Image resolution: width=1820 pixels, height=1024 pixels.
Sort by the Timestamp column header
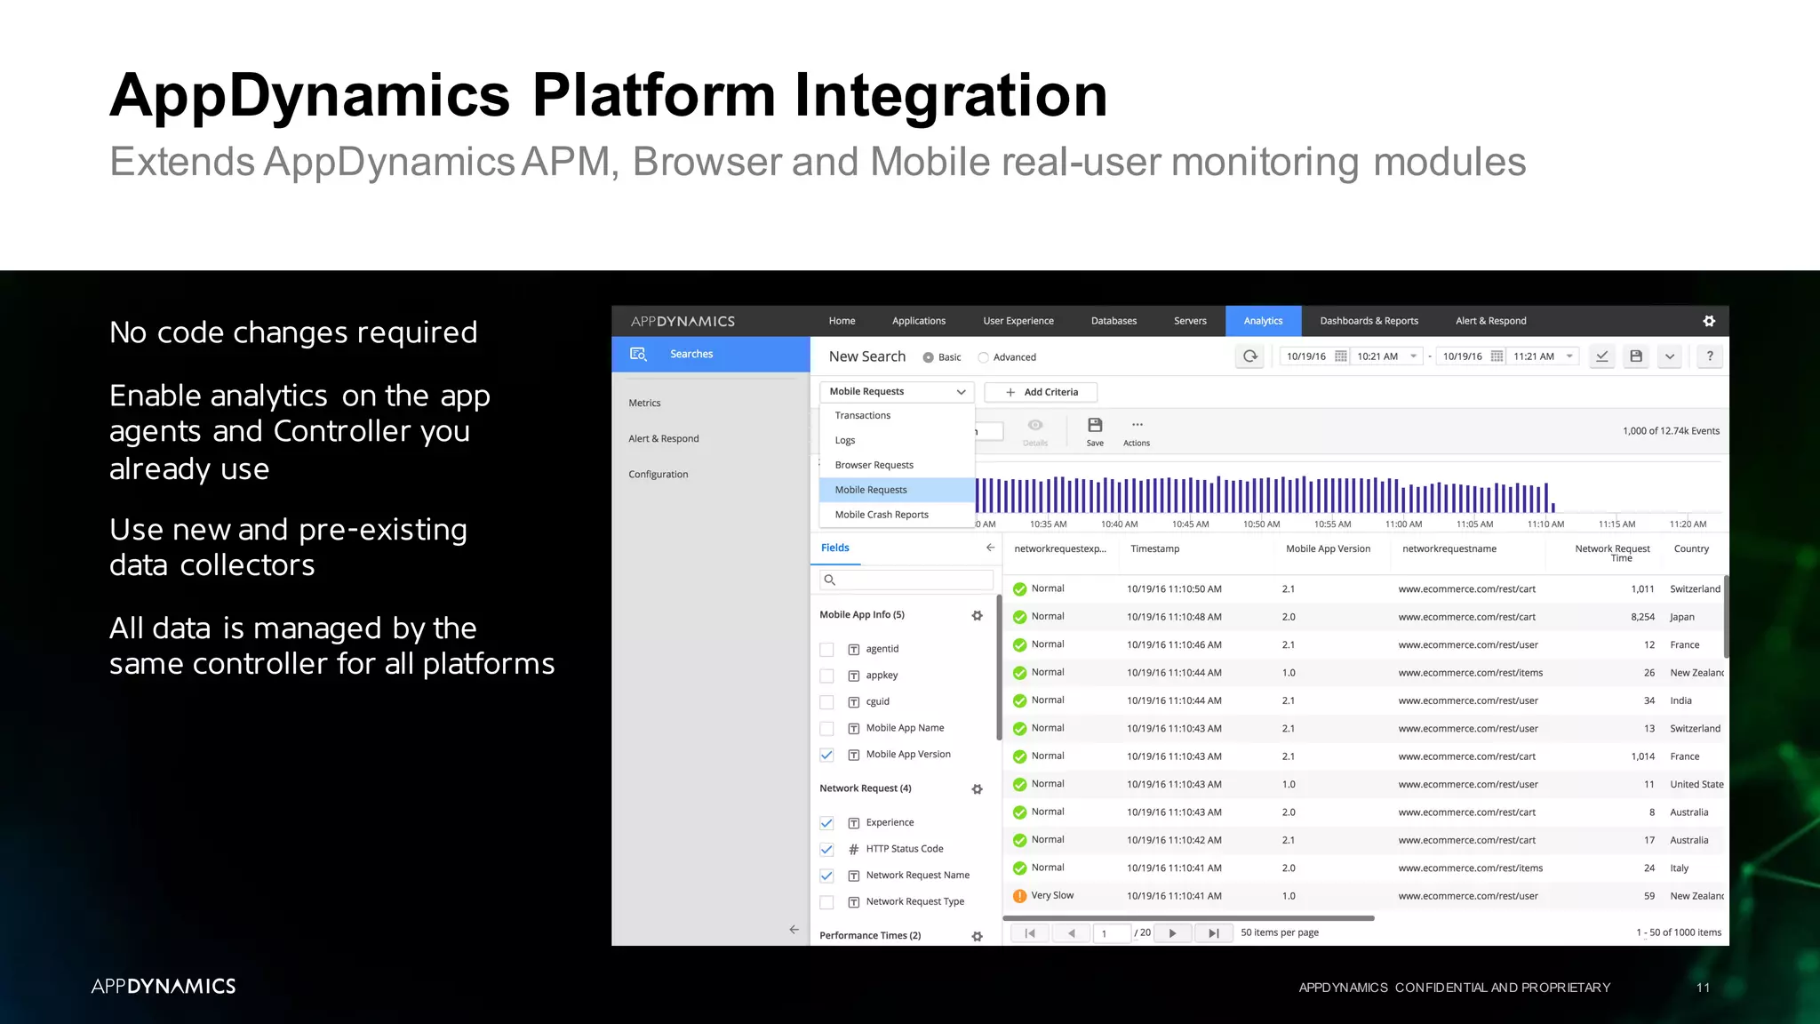[x=1154, y=549]
